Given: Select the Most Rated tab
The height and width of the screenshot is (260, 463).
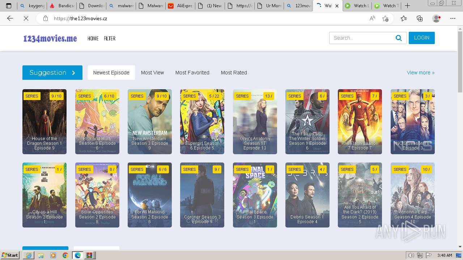Looking at the screenshot, I should (x=234, y=73).
